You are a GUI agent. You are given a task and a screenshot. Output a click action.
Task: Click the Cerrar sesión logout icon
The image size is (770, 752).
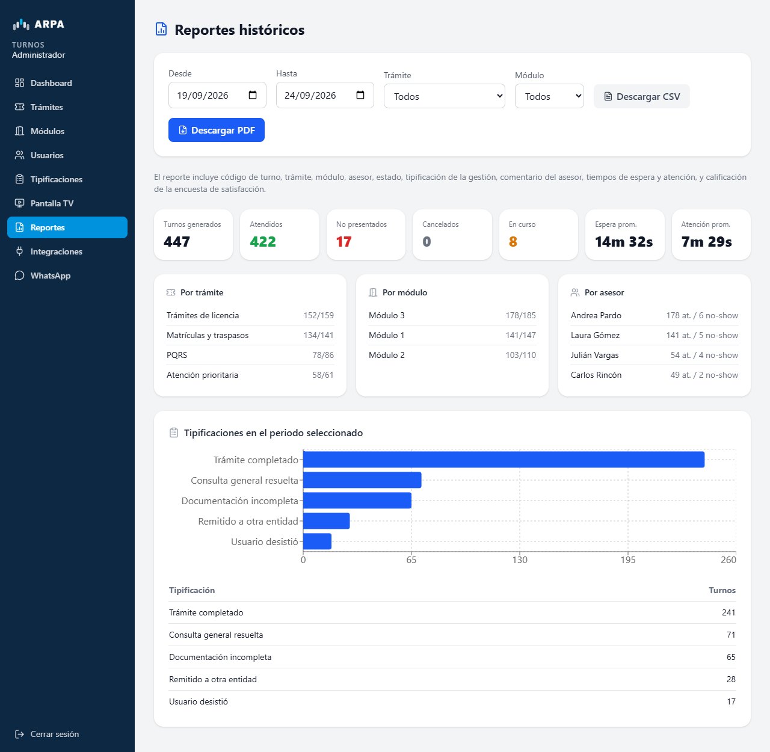pos(19,734)
